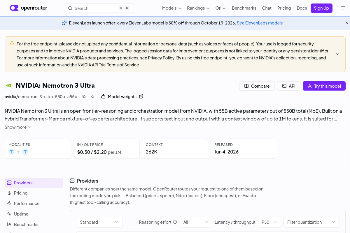Open the Models menu

[171, 8]
